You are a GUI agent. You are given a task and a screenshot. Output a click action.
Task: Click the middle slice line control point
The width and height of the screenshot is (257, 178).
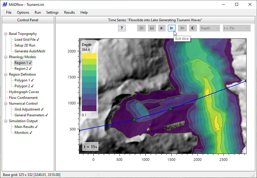tap(171, 109)
